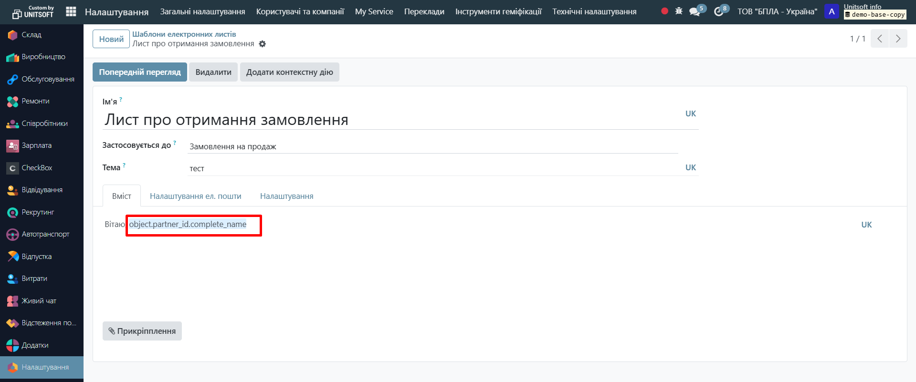Open Користувачі та компанії menu
This screenshot has height=382, width=916.
(x=300, y=11)
